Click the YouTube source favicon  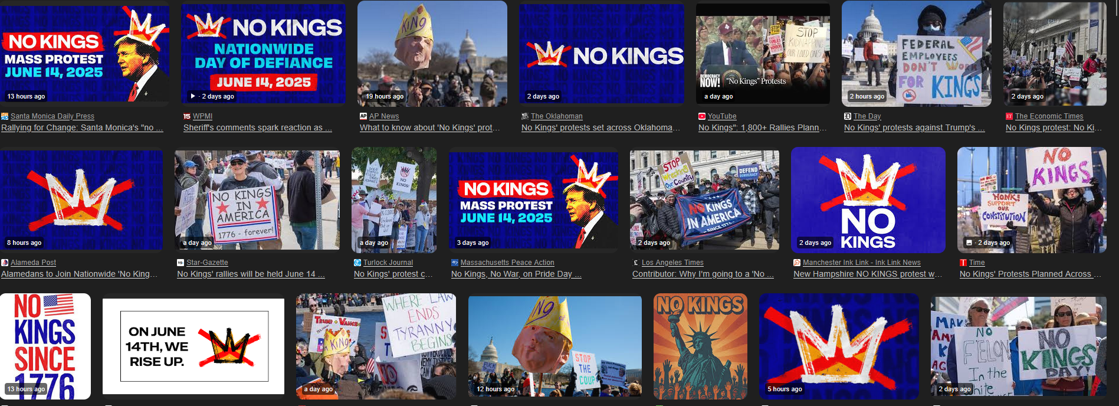pyautogui.click(x=702, y=116)
